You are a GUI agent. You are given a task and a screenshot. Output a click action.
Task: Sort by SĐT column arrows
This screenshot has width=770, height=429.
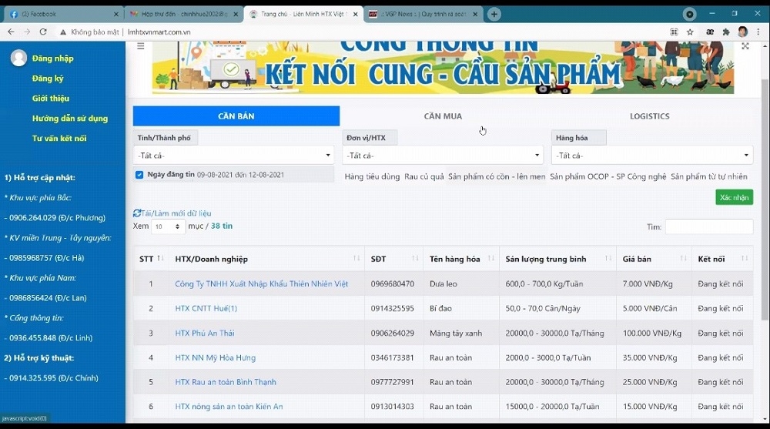pos(415,259)
